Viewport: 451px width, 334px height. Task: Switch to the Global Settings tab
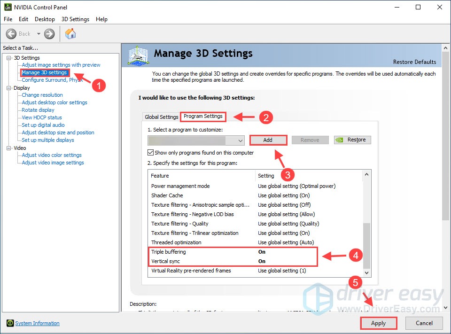pyautogui.click(x=161, y=117)
